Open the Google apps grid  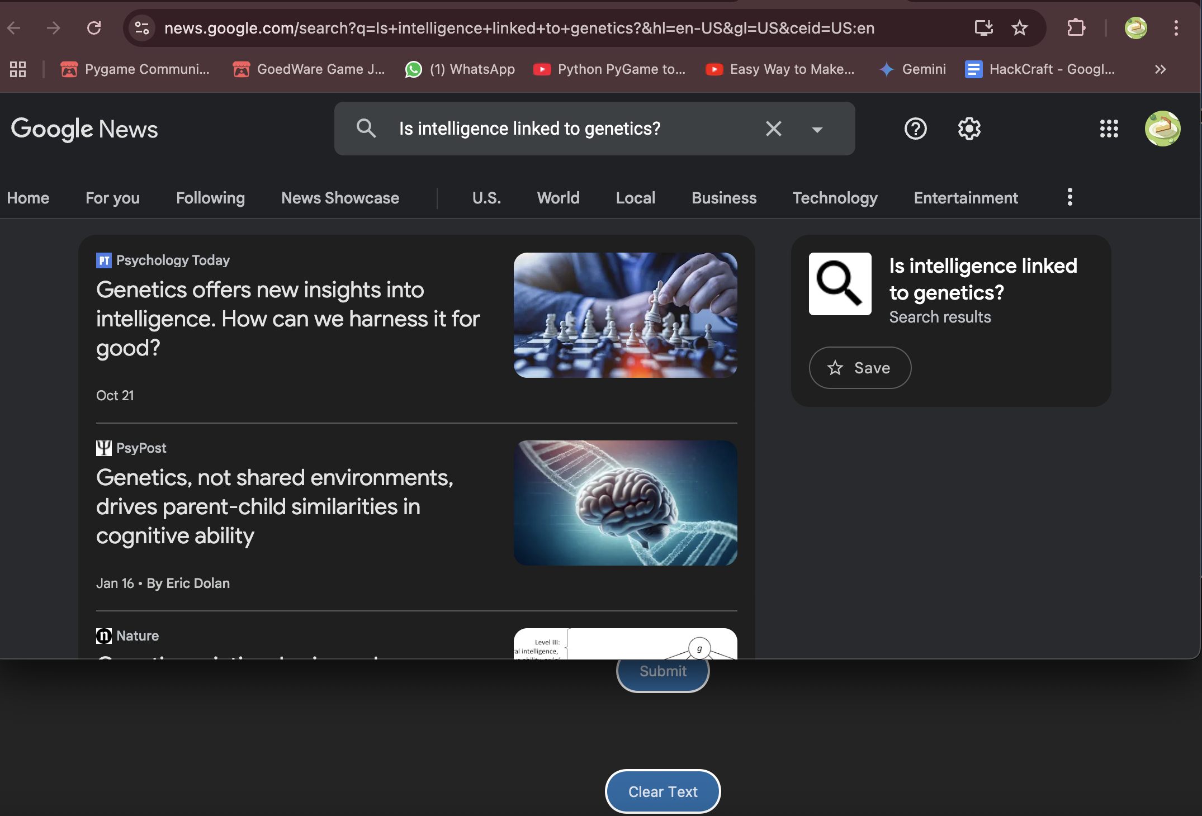click(1109, 129)
